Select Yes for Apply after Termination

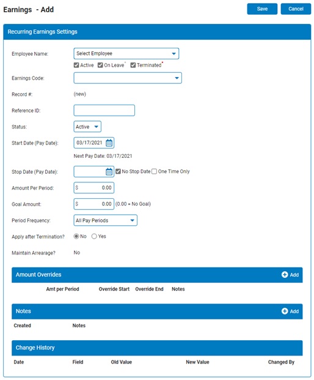click(94, 236)
